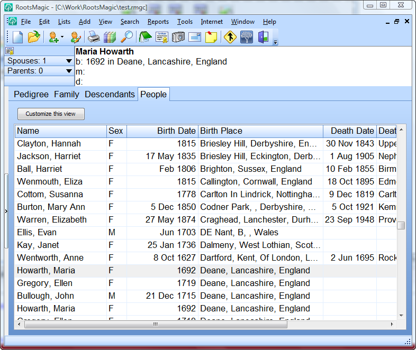This screenshot has width=416, height=350.
Task: Expand the side panel arrow on left edge
Action: pyautogui.click(x=6, y=211)
